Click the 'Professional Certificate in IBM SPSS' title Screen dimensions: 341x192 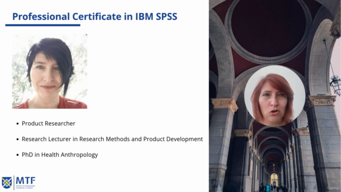pyautogui.click(x=95, y=17)
